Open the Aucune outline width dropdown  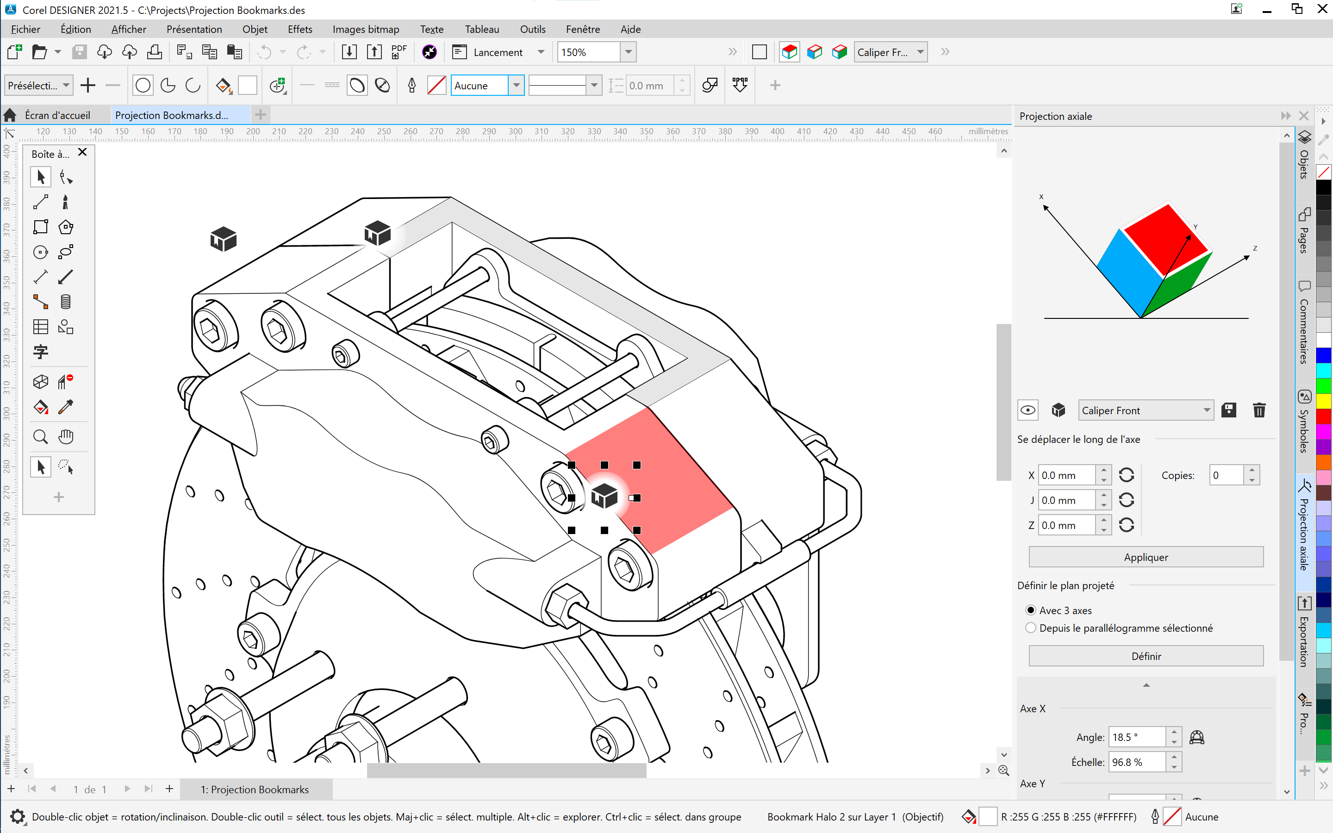516,86
